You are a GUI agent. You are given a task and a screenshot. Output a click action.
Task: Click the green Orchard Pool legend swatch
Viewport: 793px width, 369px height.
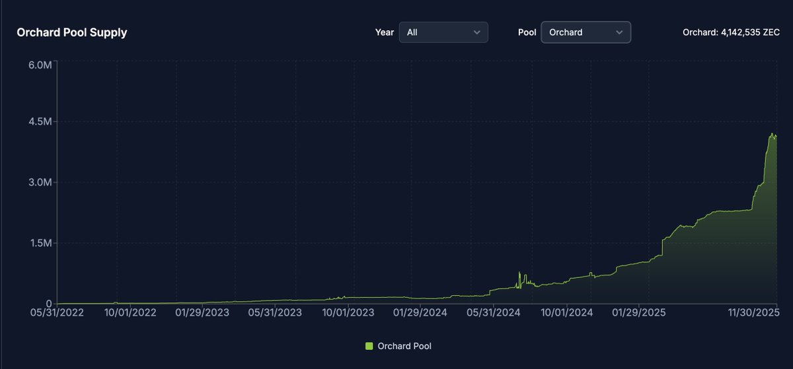point(369,346)
